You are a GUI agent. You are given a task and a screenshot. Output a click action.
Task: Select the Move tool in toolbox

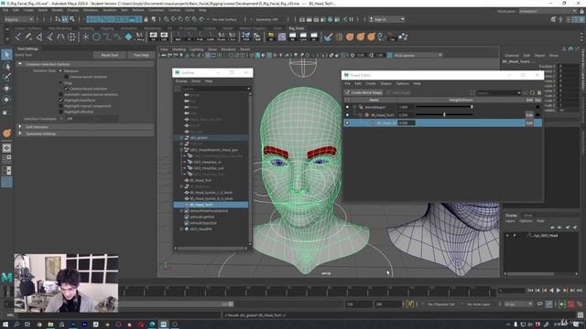[x=6, y=89]
